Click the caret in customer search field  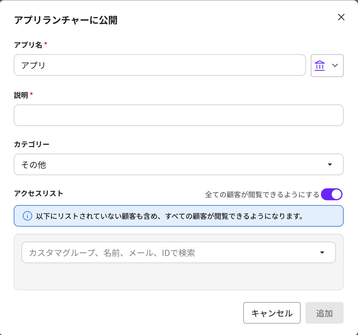tap(322, 252)
